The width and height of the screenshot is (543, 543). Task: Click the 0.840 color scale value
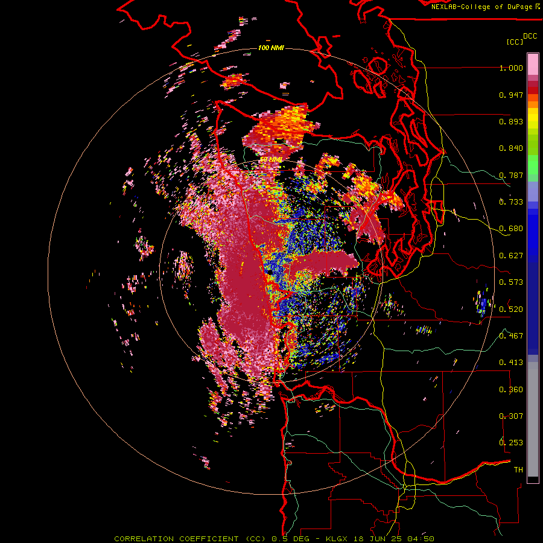click(511, 148)
